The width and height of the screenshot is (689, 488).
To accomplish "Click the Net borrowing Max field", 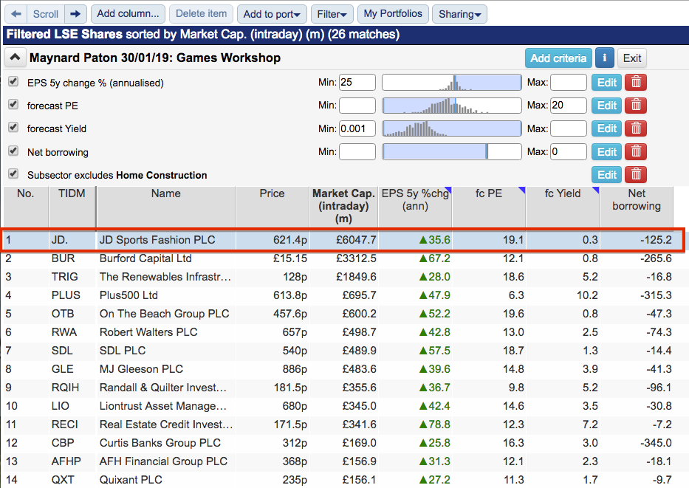I will pos(568,152).
